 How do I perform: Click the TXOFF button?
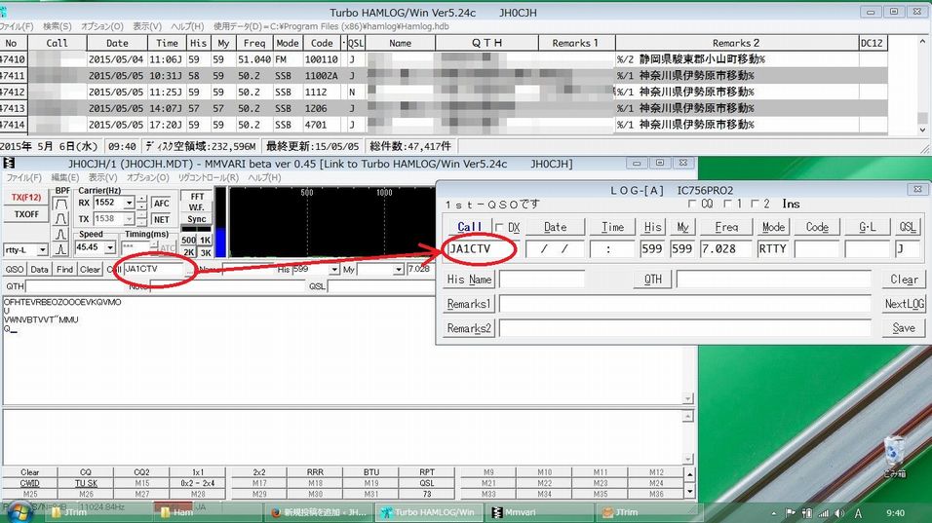tap(26, 213)
